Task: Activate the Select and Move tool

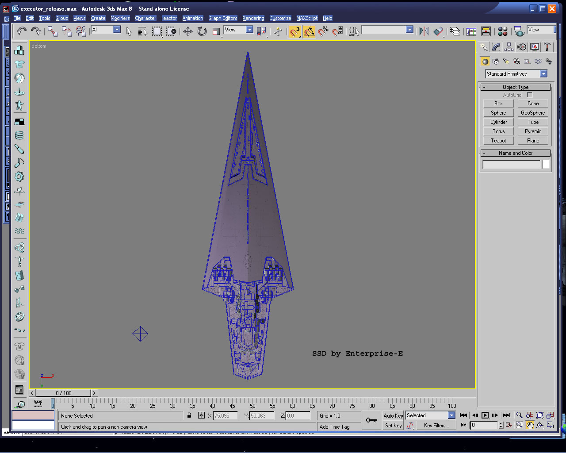Action: point(188,31)
